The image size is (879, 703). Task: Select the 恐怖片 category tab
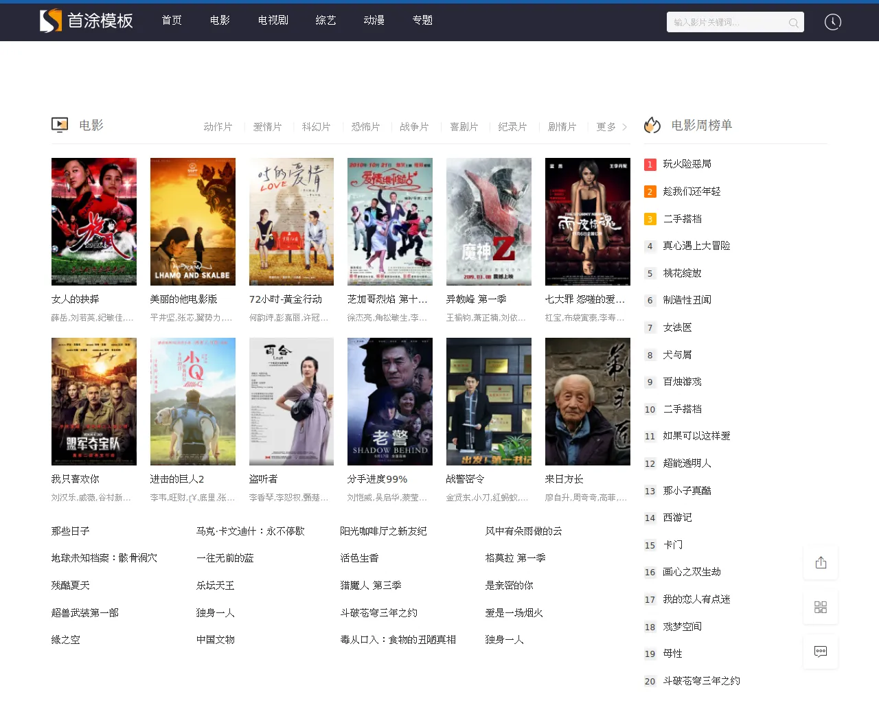[365, 126]
